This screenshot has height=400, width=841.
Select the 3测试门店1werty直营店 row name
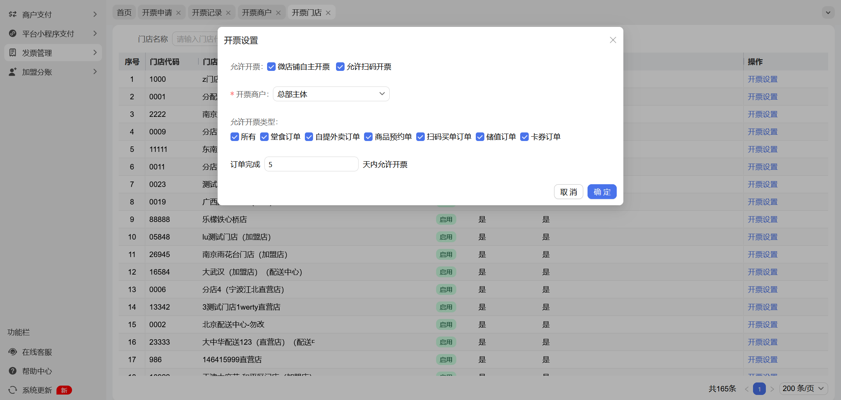(241, 307)
